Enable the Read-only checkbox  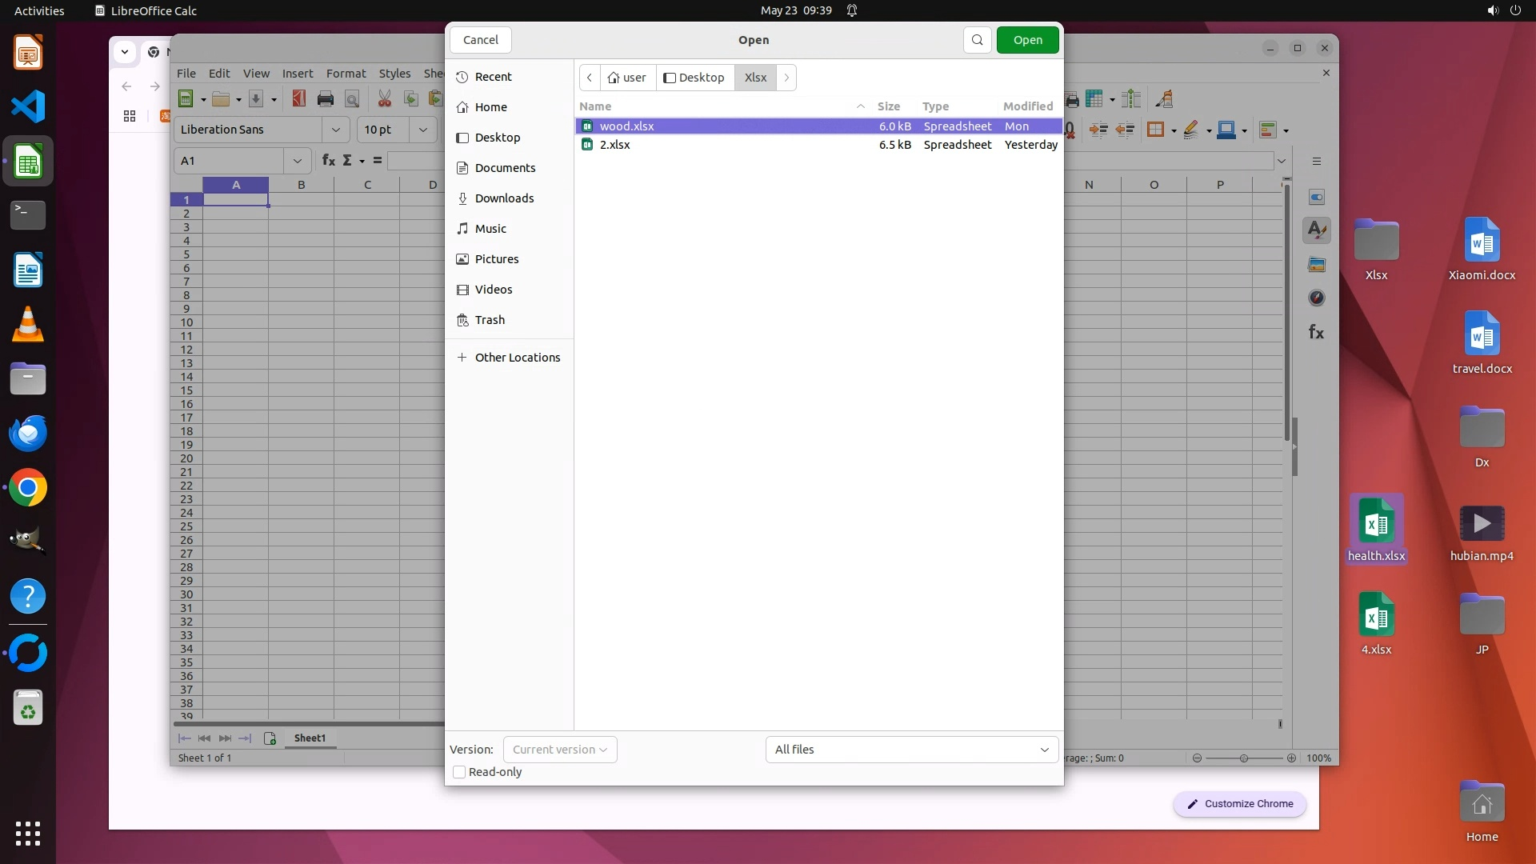(x=459, y=772)
